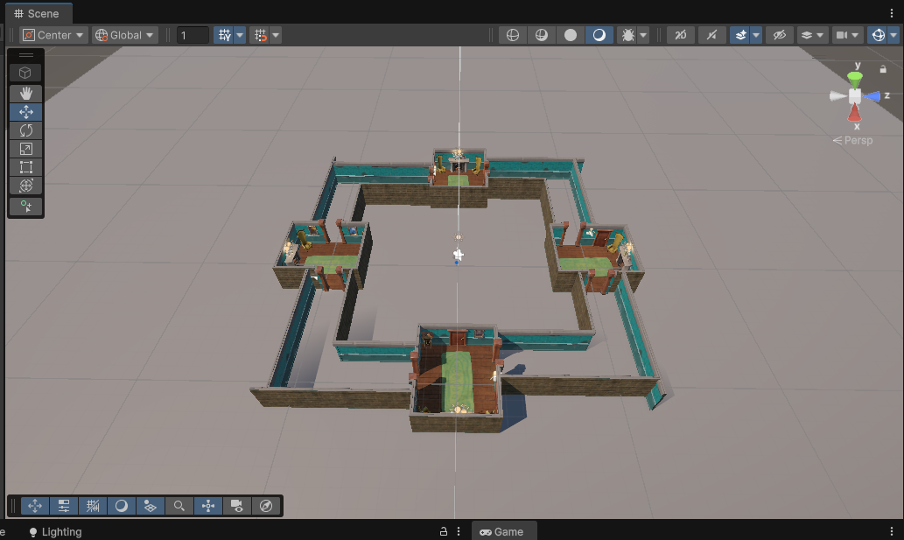Toggle the scene view rotation lock
This screenshot has height=540, width=904.
click(882, 68)
